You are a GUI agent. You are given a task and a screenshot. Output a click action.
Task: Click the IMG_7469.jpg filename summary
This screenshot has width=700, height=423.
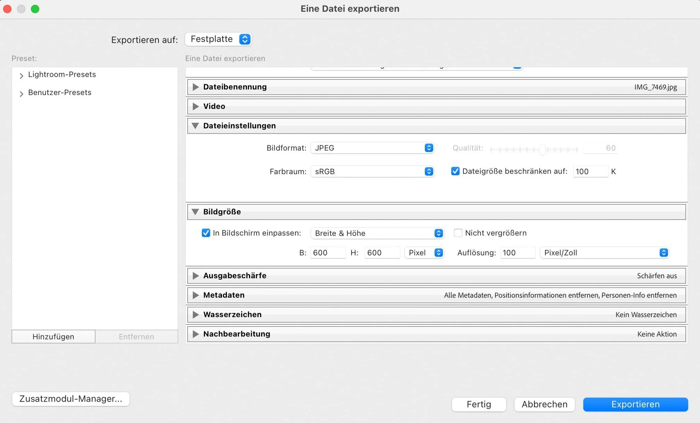pyautogui.click(x=656, y=87)
